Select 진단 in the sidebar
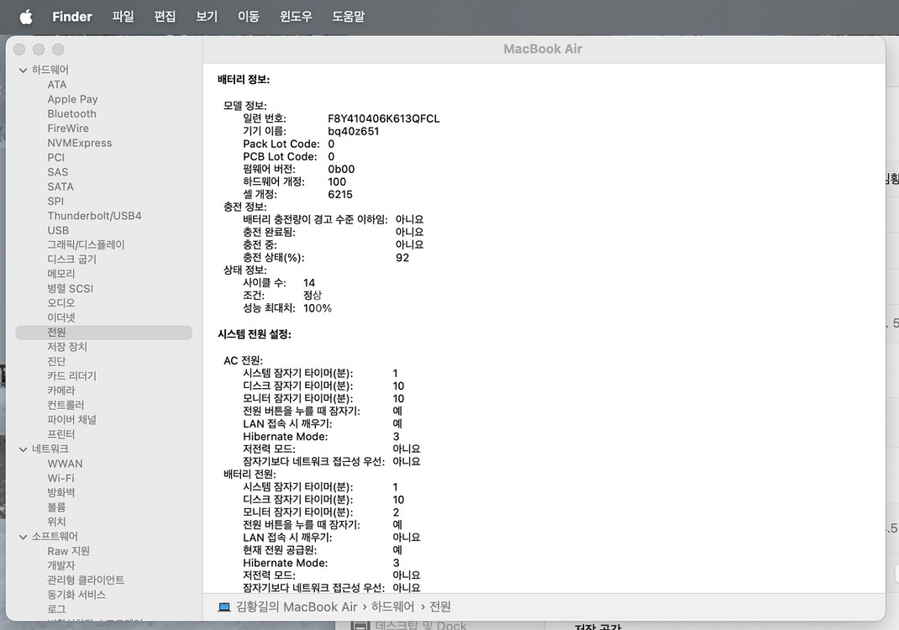Image resolution: width=899 pixels, height=630 pixels. click(56, 361)
